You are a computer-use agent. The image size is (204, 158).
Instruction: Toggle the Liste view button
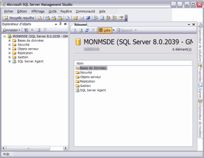[x=105, y=30]
